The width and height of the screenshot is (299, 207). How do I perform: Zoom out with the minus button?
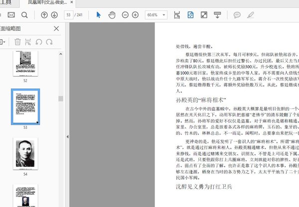pos(125,15)
